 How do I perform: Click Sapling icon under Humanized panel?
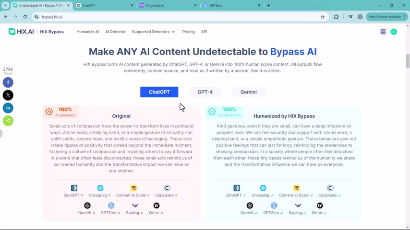pyautogui.click(x=298, y=206)
